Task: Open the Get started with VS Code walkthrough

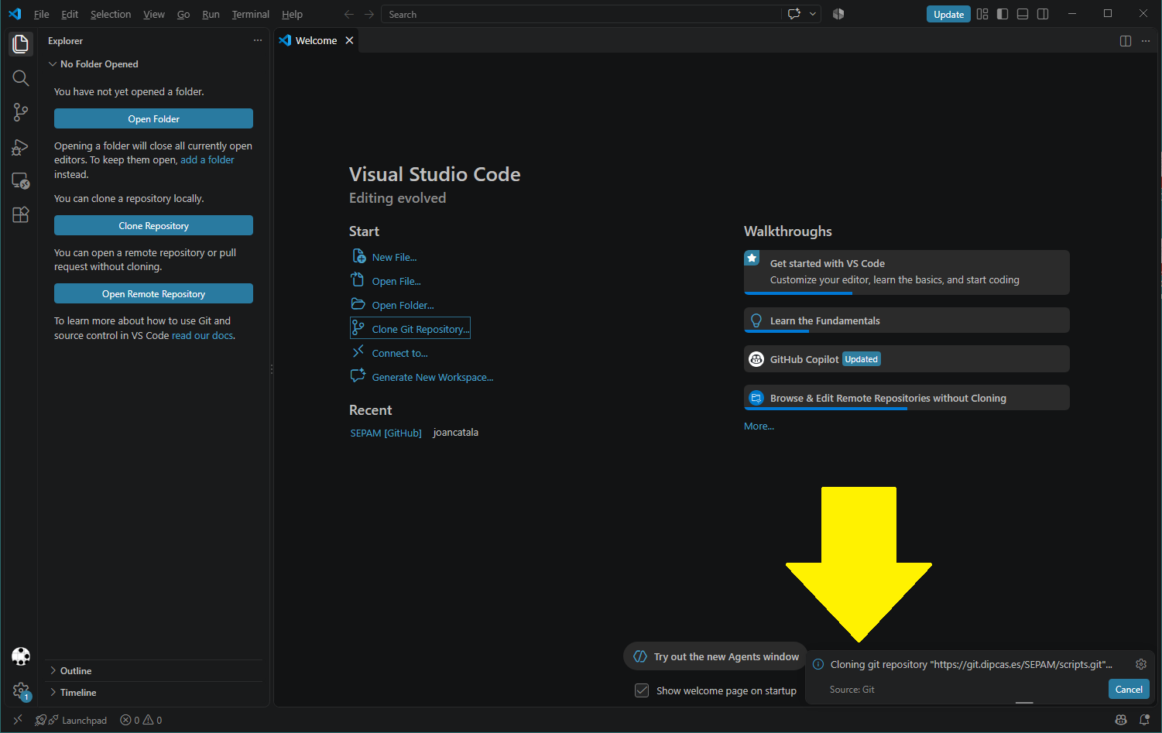Action: (907, 272)
